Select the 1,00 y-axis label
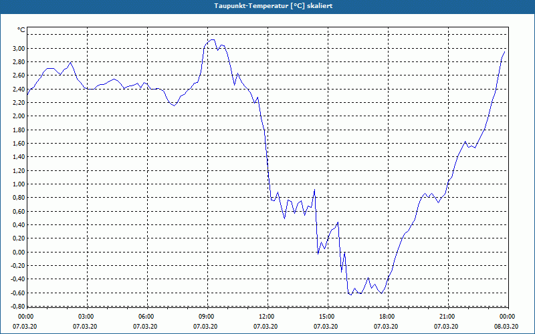535x334 pixels. tap(19, 184)
